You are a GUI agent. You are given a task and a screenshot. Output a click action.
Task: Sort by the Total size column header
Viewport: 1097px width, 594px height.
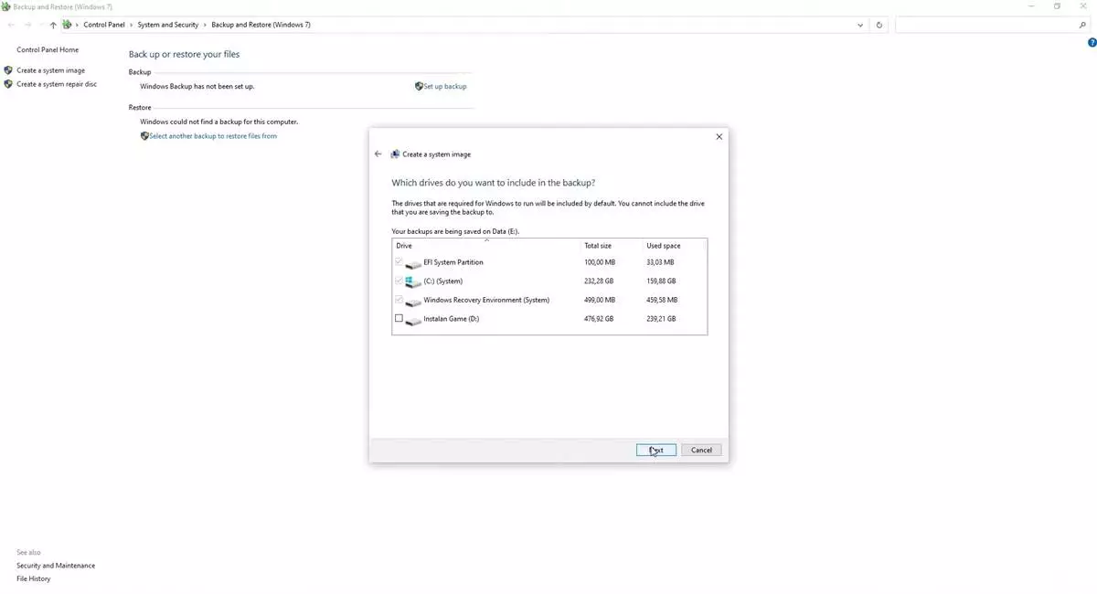[x=612, y=246]
